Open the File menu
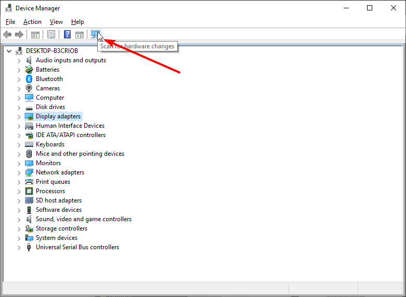The image size is (406, 297). (10, 22)
